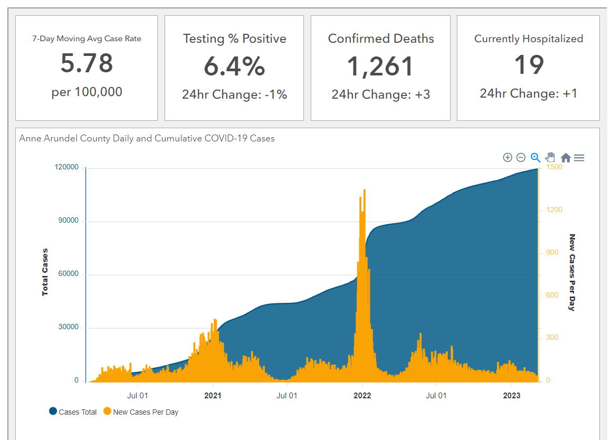Click the orange New Cases legend marker
612x440 pixels.
107,412
